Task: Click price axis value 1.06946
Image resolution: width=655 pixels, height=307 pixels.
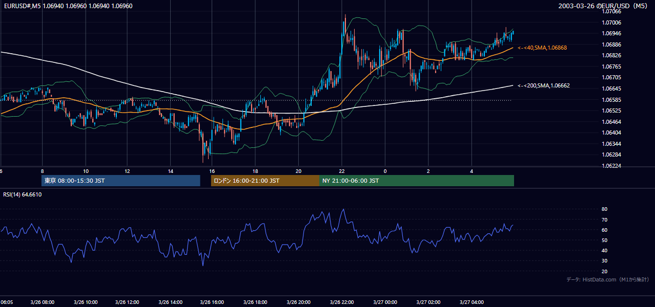Action: [x=611, y=33]
